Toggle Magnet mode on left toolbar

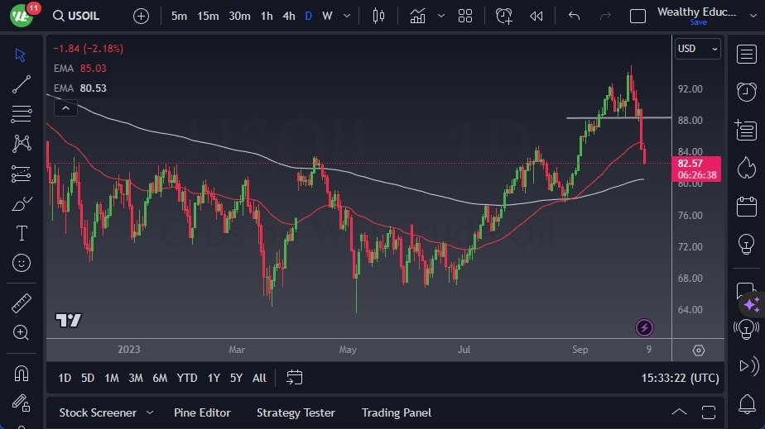[x=22, y=372]
